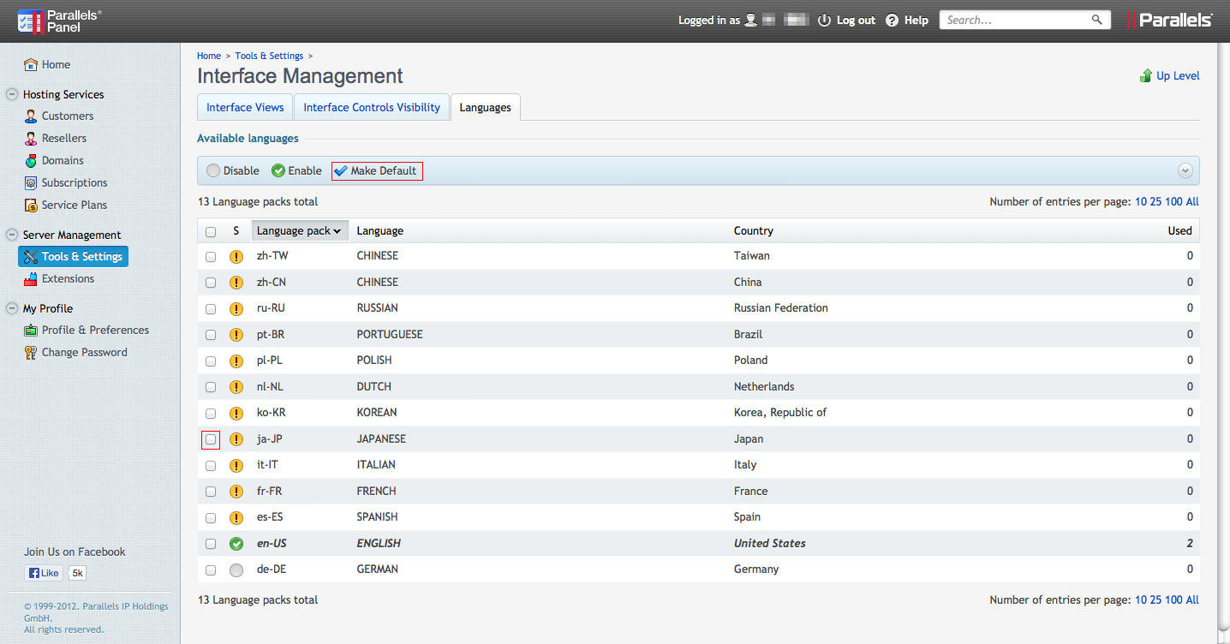The width and height of the screenshot is (1230, 644).
Task: Click the green enabled icon for en-US
Action: click(236, 544)
